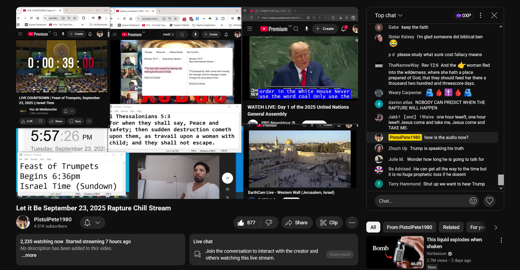Click the 0XP crown points badge
Viewport: 520px width, 270px height.
pyautogui.click(x=464, y=15)
